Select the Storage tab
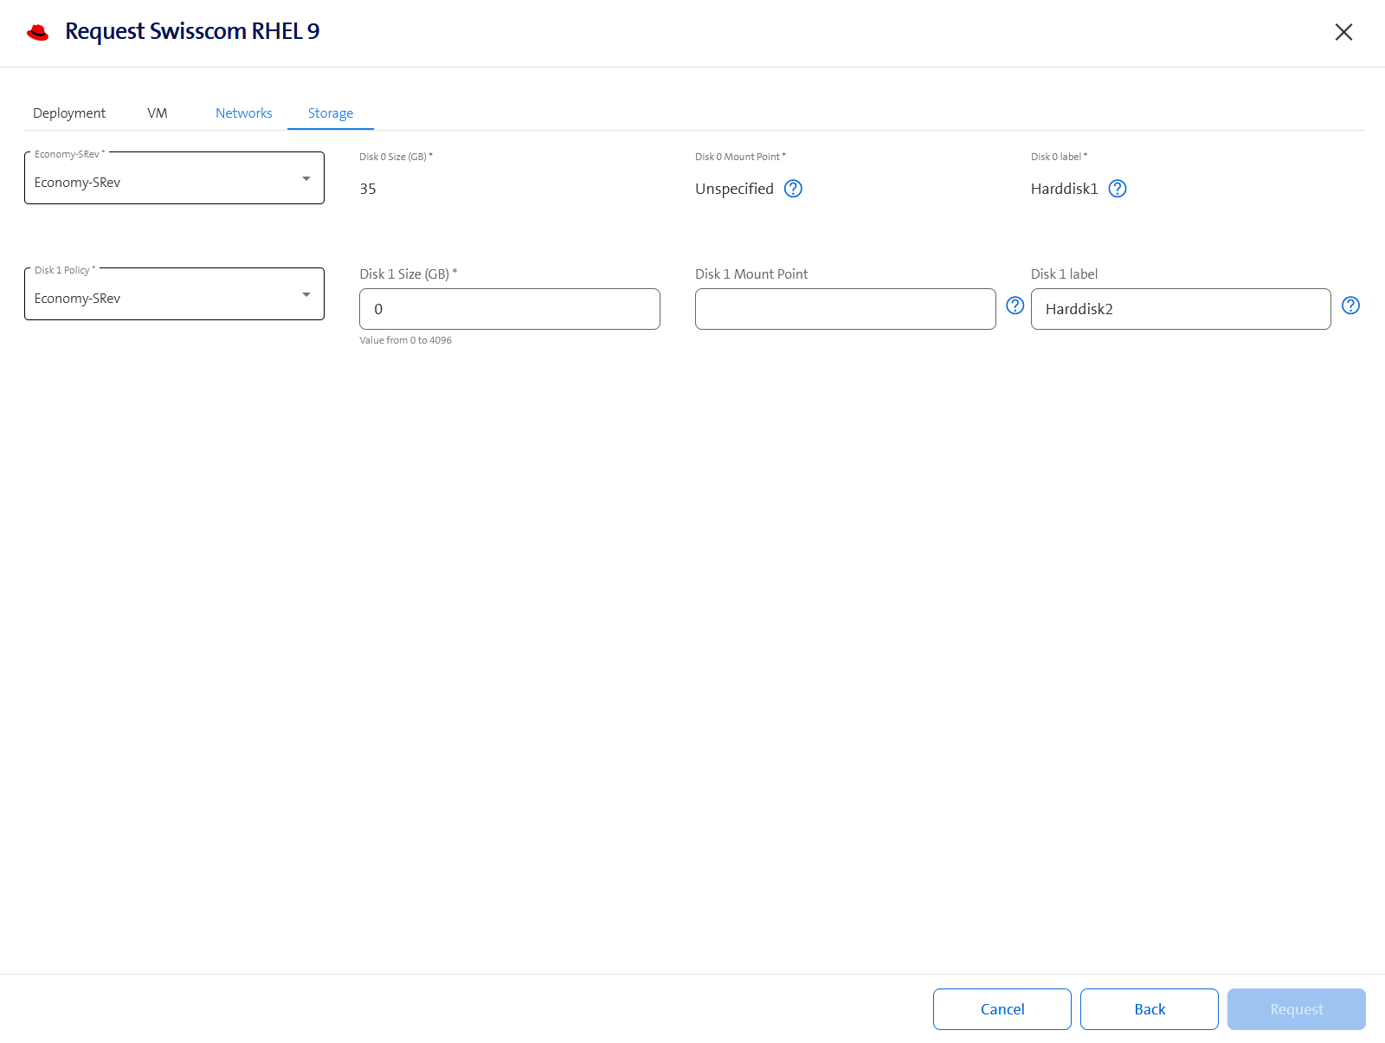The width and height of the screenshot is (1385, 1043). click(x=331, y=113)
